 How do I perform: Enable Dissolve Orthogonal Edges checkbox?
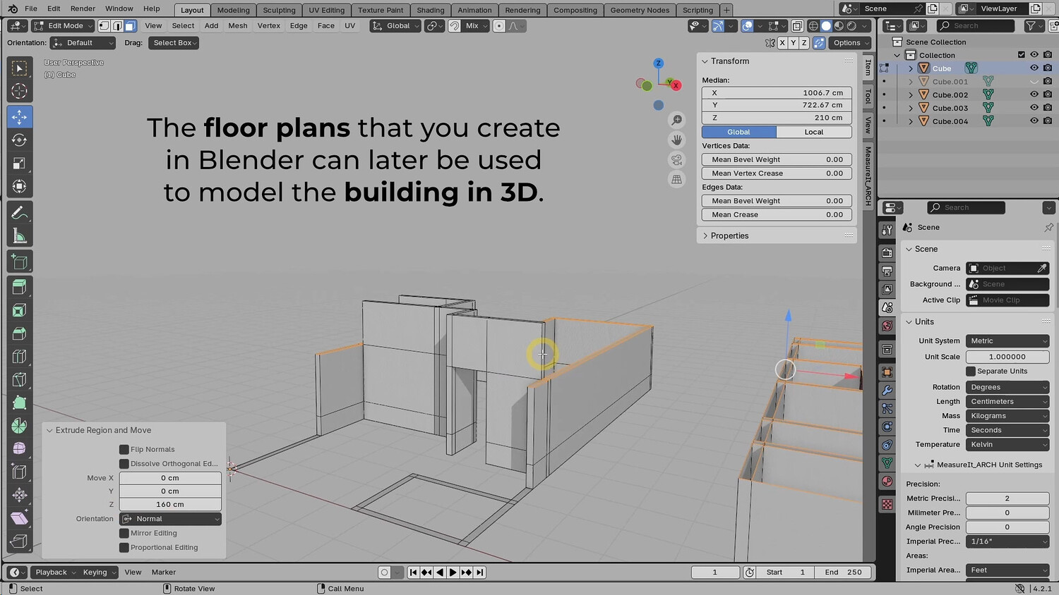[124, 464]
